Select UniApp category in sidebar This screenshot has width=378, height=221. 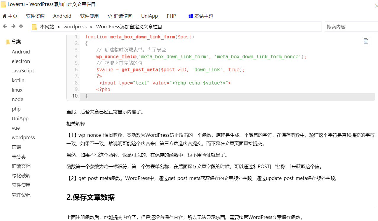(x=20, y=118)
